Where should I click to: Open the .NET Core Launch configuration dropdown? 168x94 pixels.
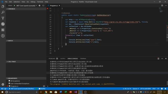pos(27,5)
